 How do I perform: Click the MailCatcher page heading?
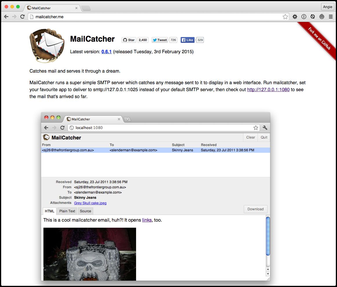point(92,39)
